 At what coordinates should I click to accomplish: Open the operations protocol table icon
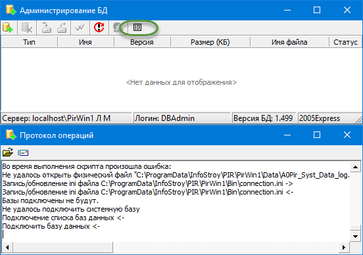point(137,28)
